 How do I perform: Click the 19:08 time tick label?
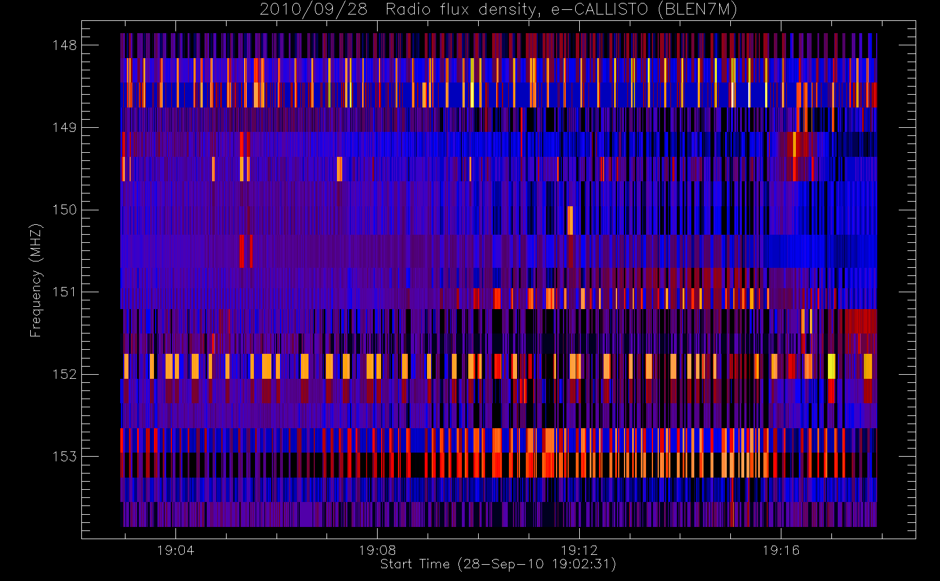point(377,550)
